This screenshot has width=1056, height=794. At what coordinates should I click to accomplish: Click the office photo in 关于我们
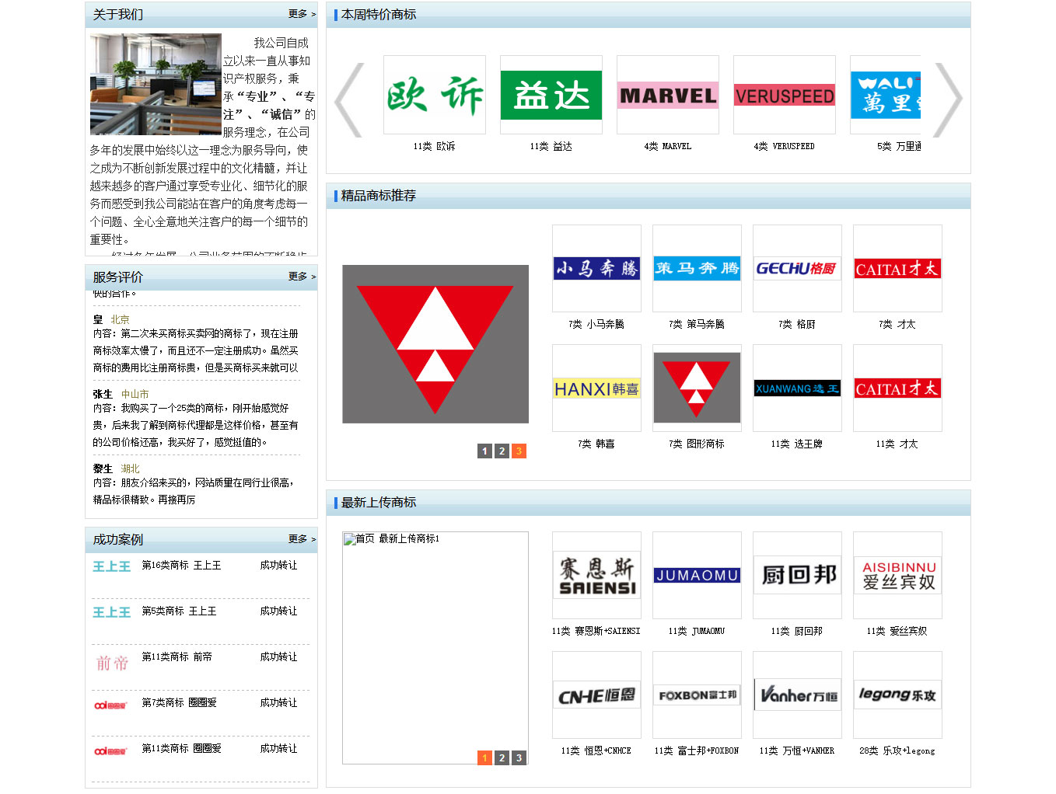point(155,83)
